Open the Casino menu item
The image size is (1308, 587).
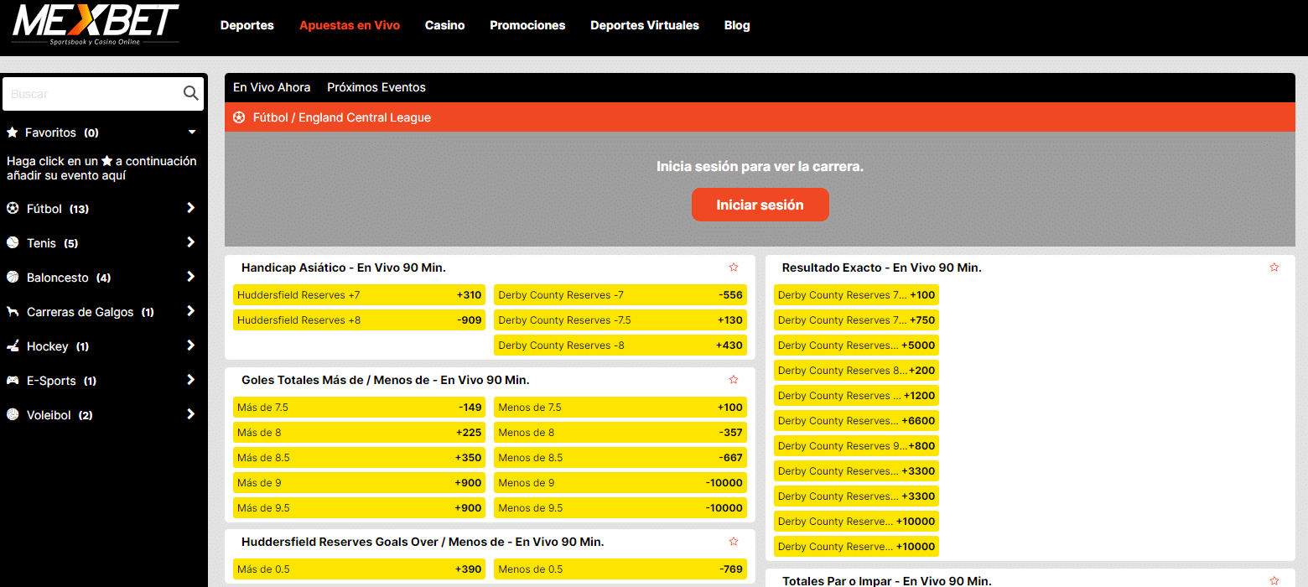[x=444, y=25]
